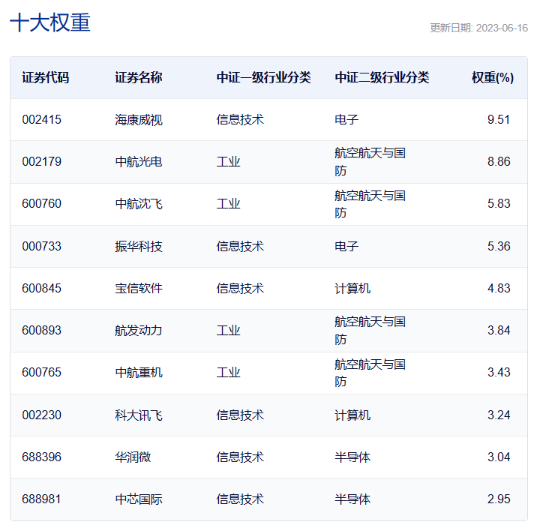
Task: Click 工业 in the 中航重机 row
Action: click(228, 372)
